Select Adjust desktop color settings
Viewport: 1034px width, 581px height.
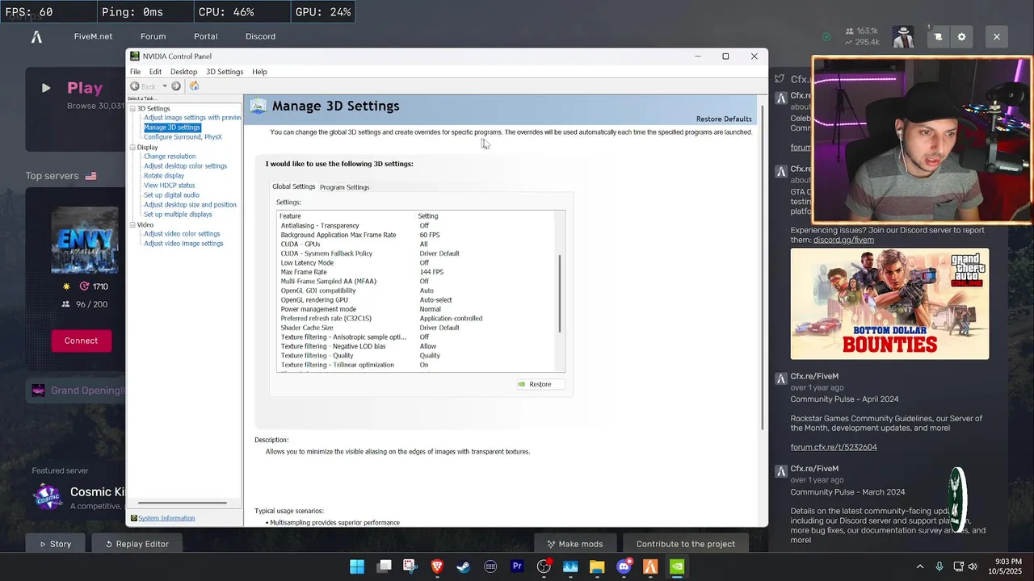point(185,166)
